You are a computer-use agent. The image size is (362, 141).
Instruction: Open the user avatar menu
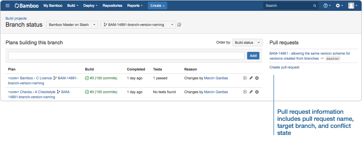pyautogui.click(x=353, y=6)
